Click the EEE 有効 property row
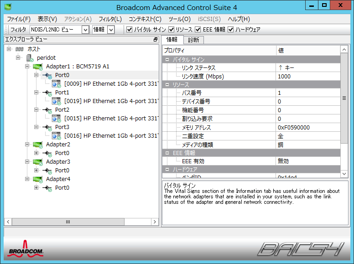Screen dimensions: 354x264 click(x=251, y=161)
